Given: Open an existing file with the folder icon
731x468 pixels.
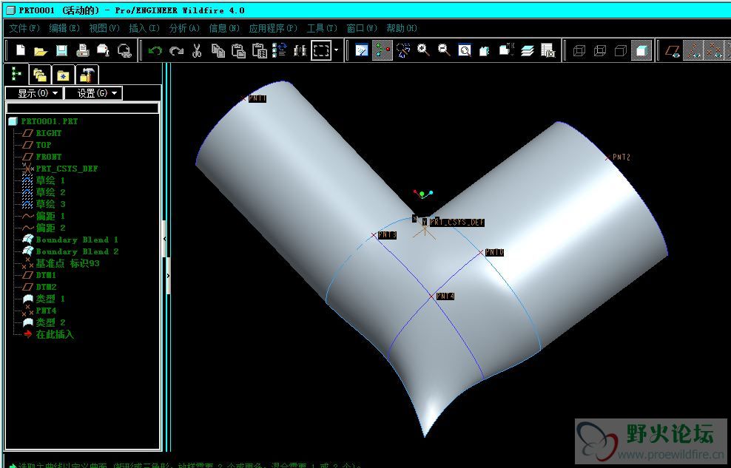Looking at the screenshot, I should coord(41,50).
